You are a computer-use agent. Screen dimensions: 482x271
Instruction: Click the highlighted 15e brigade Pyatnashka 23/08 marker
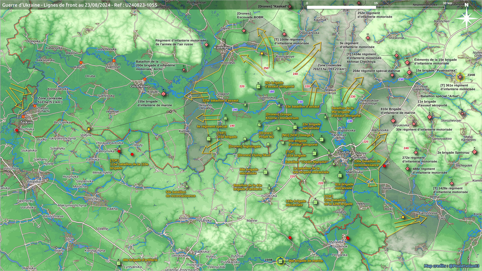pos(460,77)
